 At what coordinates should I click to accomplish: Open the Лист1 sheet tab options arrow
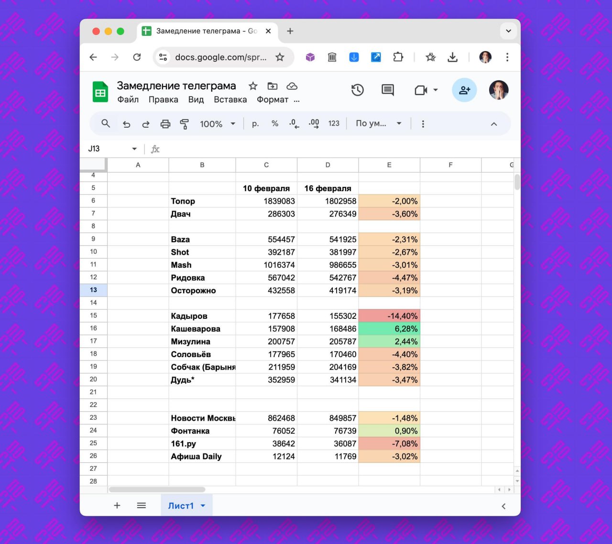[x=203, y=506]
